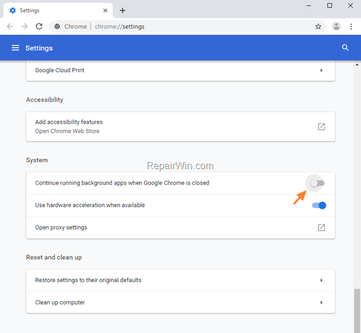Click the Settings gear icon on the tab
361x333 pixels.
[13, 10]
